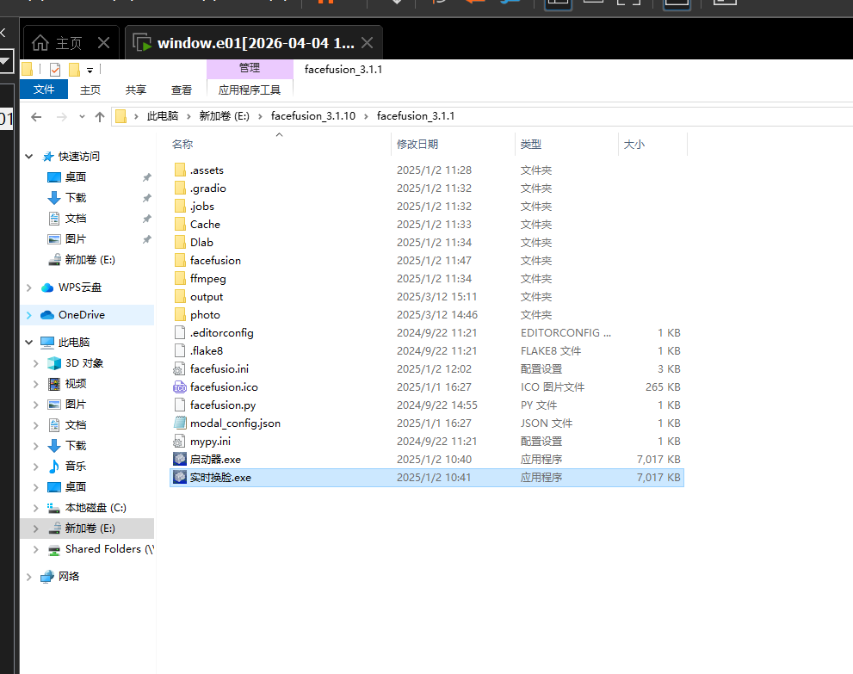Screen dimensions: 853x674
Task: Select the .jobs folder icon
Action: point(180,207)
